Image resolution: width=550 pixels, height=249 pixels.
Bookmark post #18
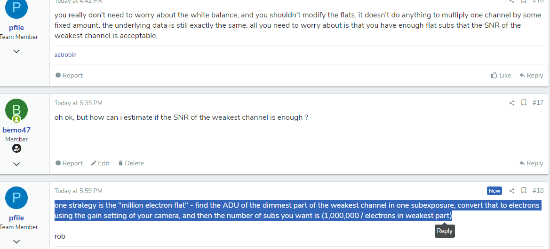pyautogui.click(x=524, y=191)
